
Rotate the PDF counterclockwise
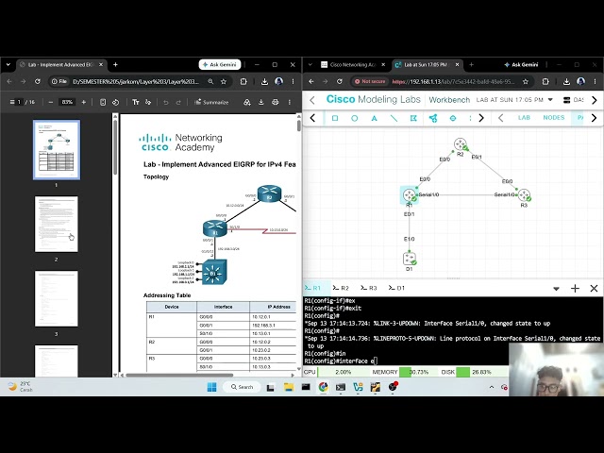coord(115,102)
